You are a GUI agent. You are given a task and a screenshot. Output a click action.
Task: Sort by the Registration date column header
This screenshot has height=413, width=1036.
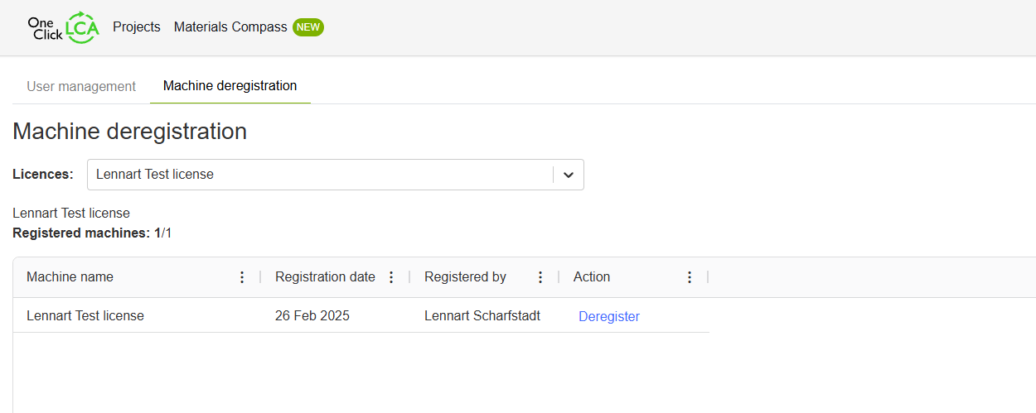click(x=325, y=277)
